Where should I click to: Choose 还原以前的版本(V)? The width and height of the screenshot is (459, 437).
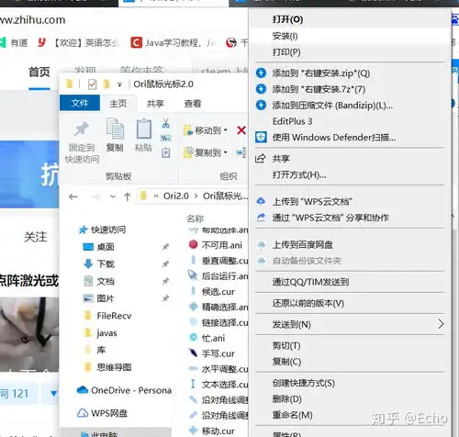point(308,303)
